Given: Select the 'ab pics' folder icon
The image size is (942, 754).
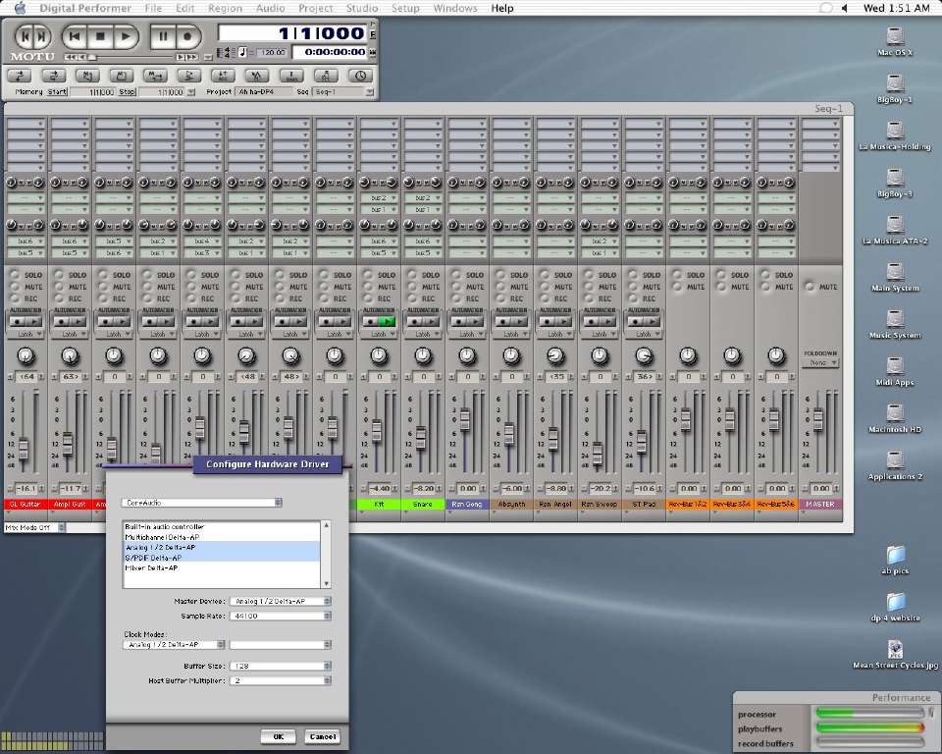Looking at the screenshot, I should 895,555.
